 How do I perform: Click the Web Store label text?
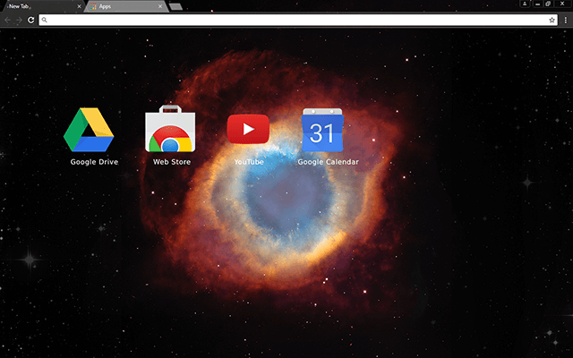point(171,162)
